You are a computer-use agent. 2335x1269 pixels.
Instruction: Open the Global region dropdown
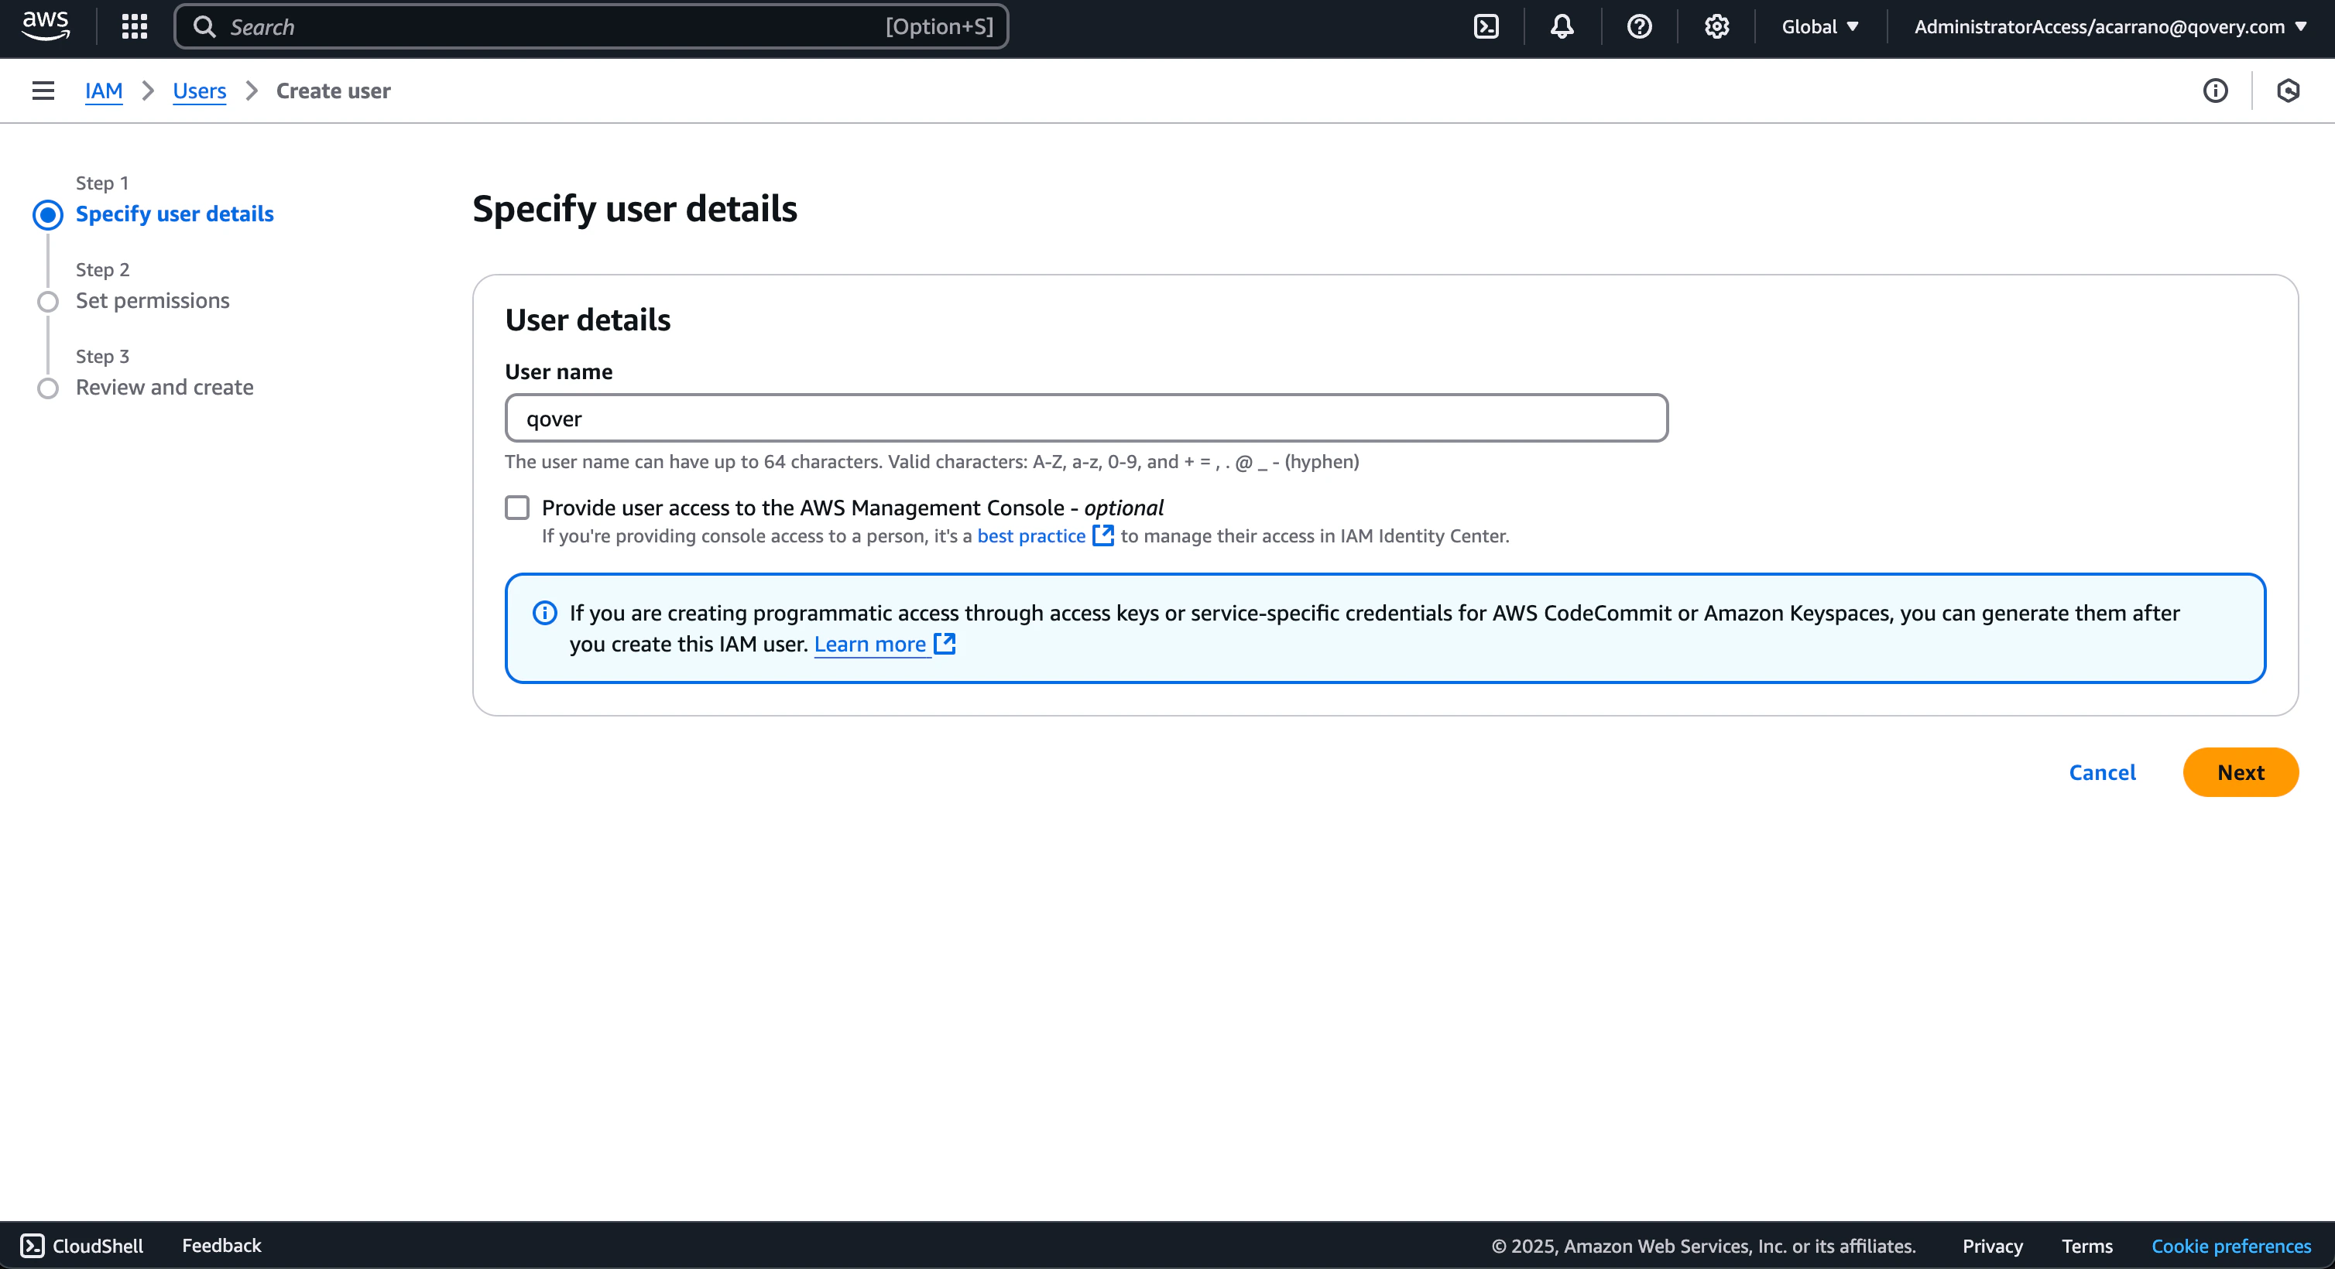pyautogui.click(x=1819, y=26)
